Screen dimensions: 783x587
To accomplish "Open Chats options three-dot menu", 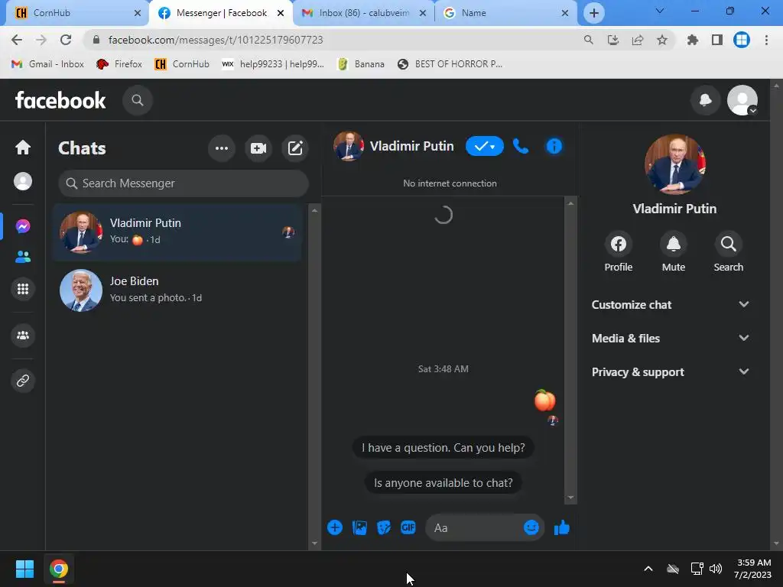I will [222, 148].
